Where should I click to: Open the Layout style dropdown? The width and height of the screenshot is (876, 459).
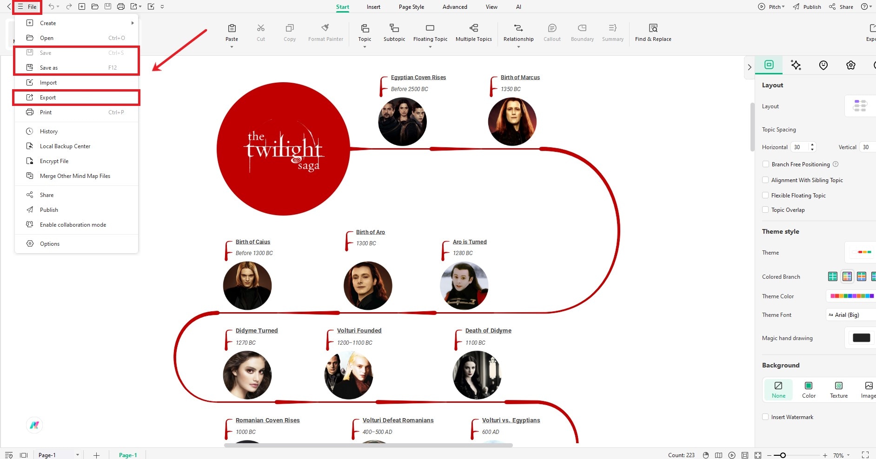pos(860,106)
